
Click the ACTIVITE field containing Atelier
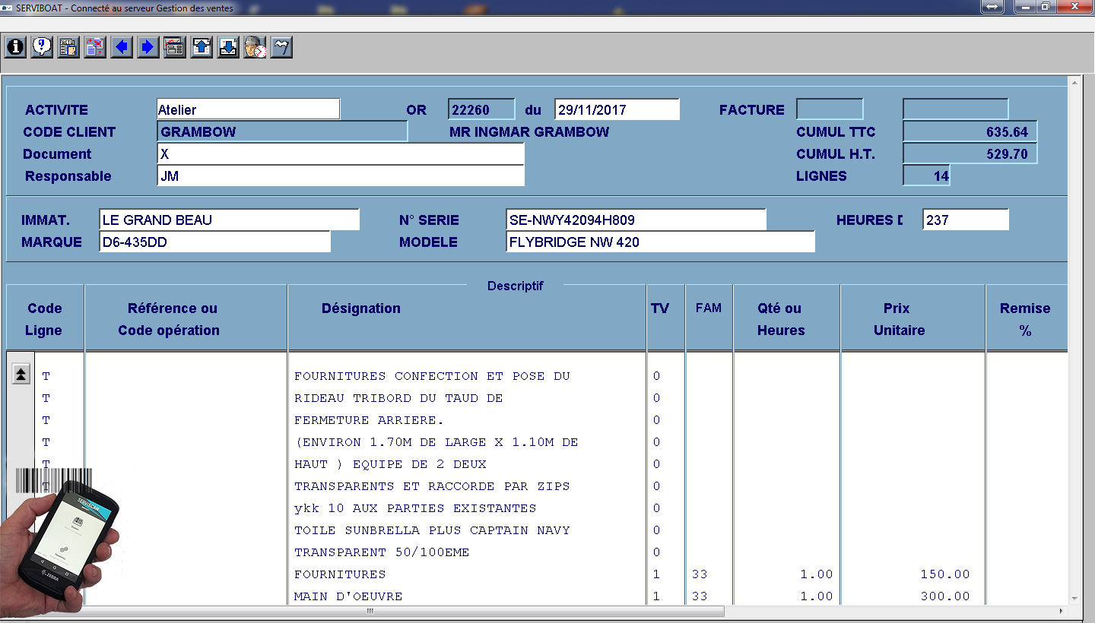248,109
